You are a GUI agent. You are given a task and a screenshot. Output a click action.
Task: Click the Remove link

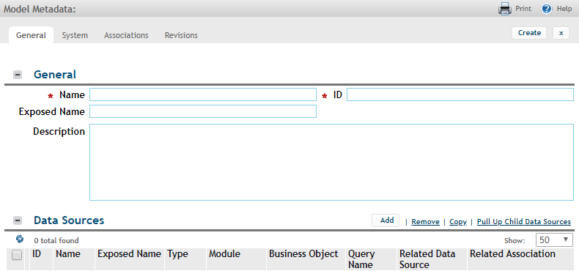pyautogui.click(x=425, y=222)
